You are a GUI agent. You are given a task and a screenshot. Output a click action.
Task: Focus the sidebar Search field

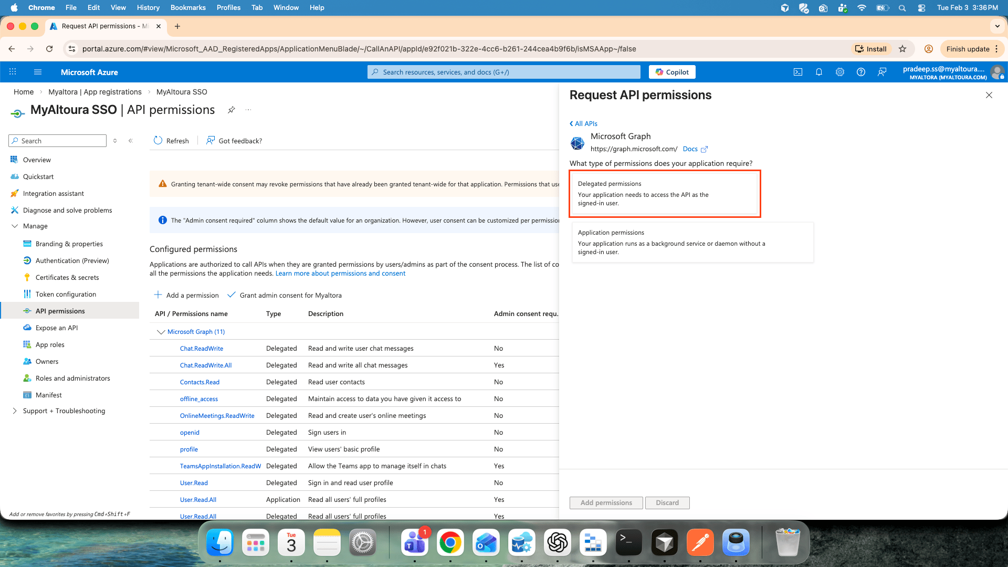click(58, 141)
